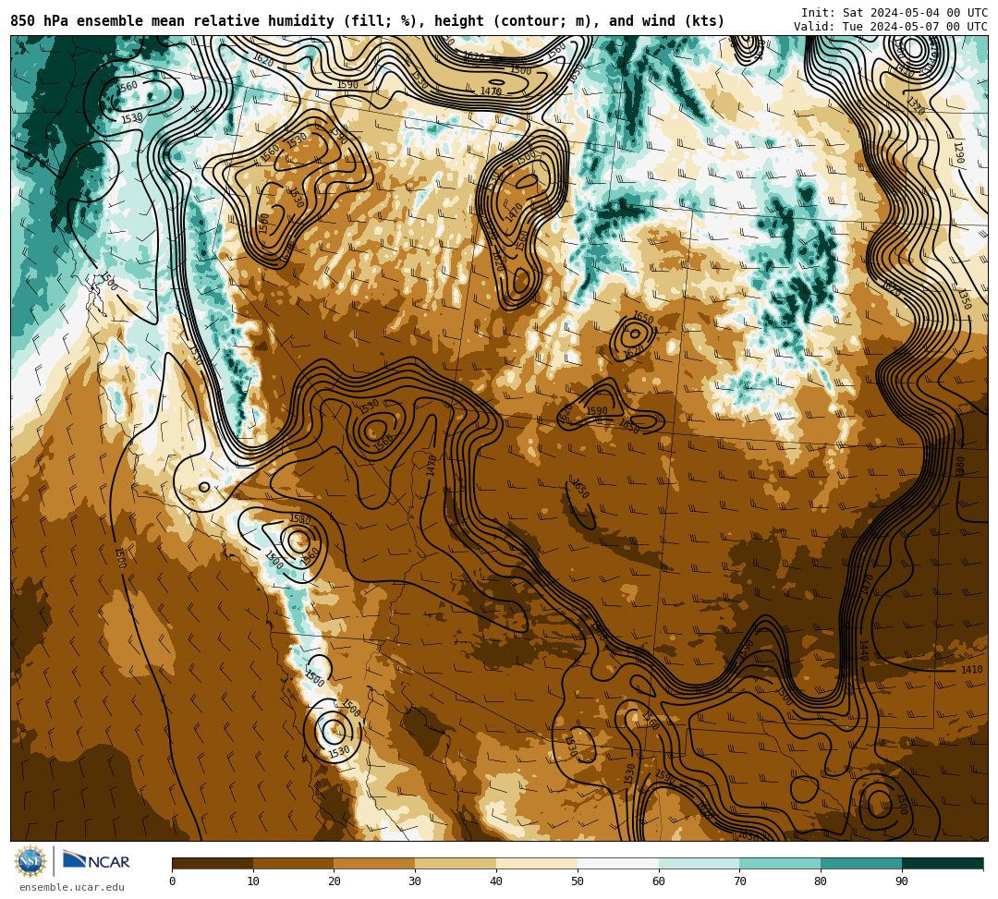Click the 1350 contour label

pos(965,299)
